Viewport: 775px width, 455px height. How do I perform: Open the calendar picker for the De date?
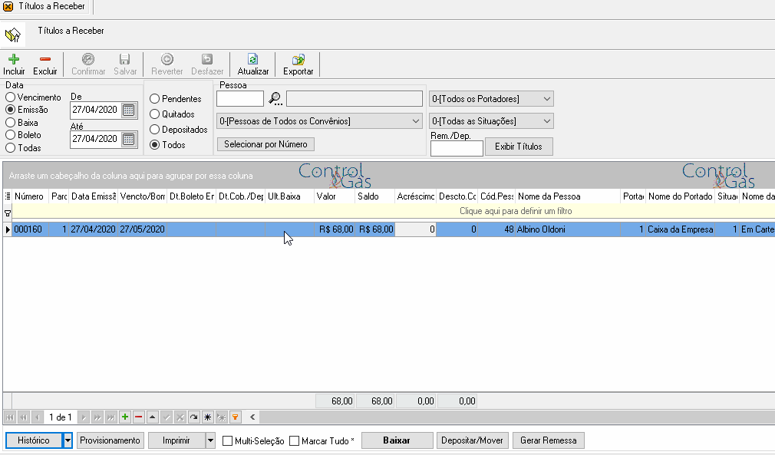(x=128, y=110)
